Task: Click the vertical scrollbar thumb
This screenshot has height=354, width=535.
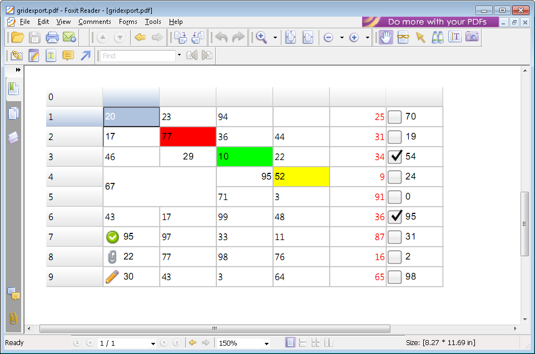Action: click(x=524, y=224)
